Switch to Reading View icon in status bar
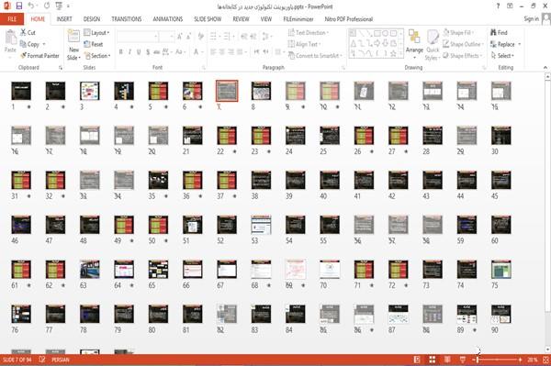Screen dimensions: 551x366 pyautogui.click(x=447, y=360)
